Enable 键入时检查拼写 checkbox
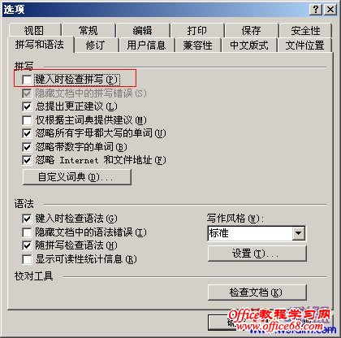 coord(27,80)
